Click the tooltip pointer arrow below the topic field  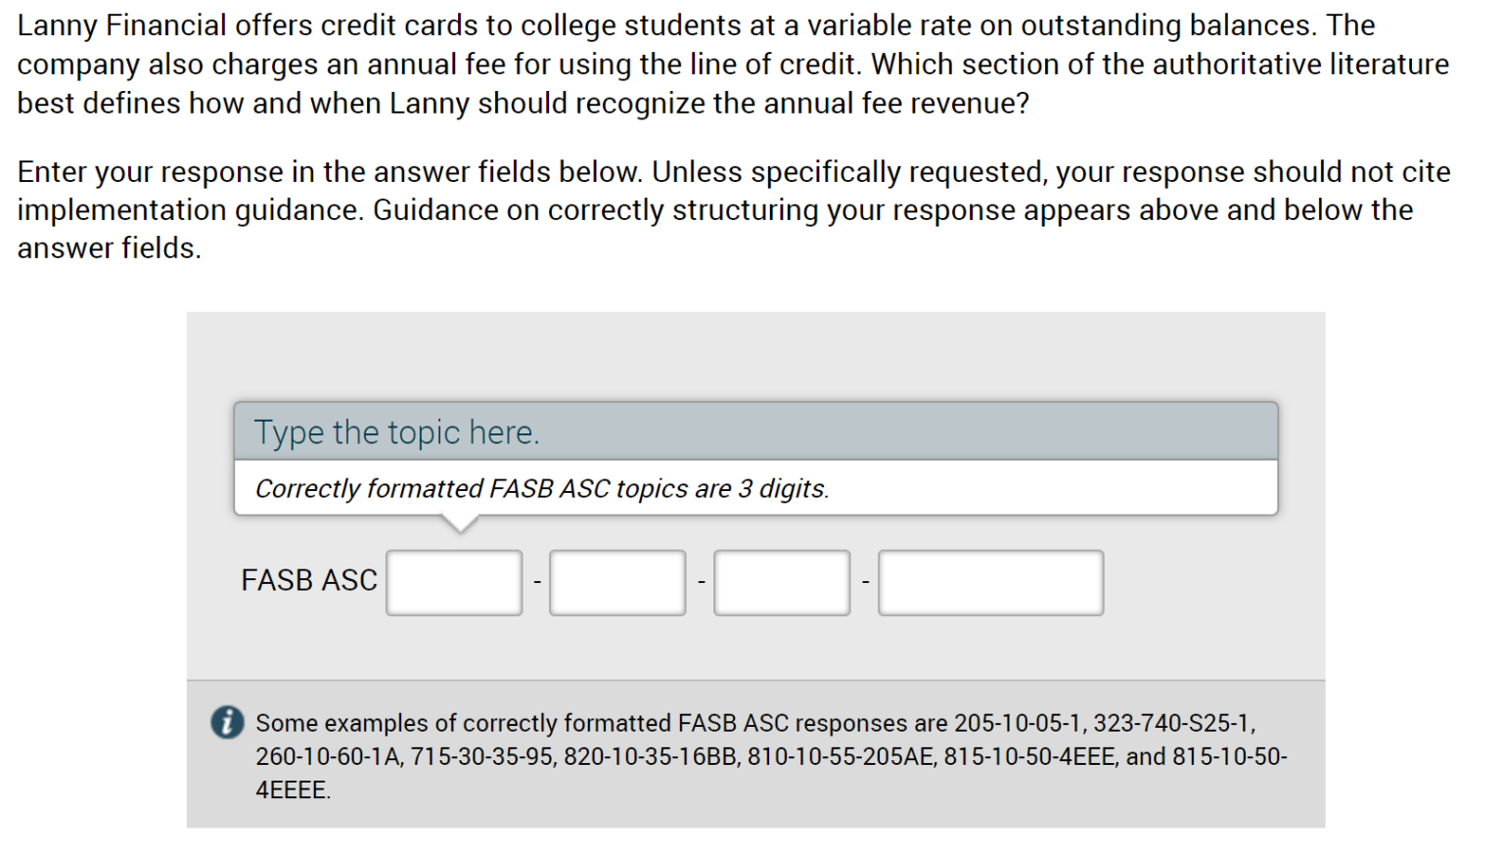pyautogui.click(x=460, y=525)
